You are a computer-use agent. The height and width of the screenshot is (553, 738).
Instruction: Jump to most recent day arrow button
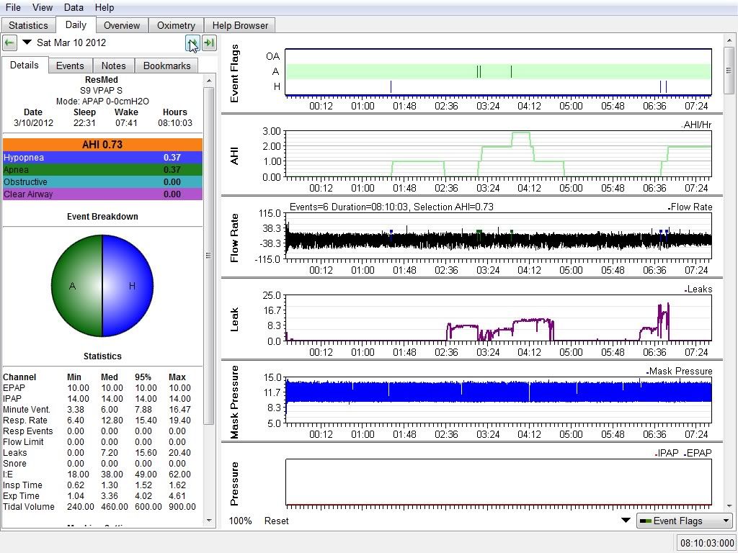[x=209, y=42]
